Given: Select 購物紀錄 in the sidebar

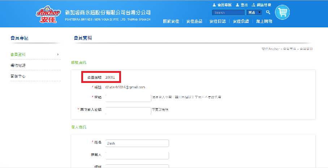Looking at the screenshot, I should tap(18, 65).
